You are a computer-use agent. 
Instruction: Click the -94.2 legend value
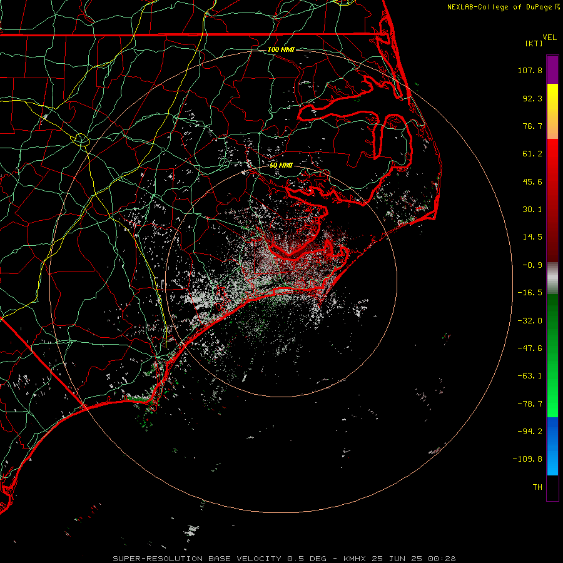[x=530, y=431]
